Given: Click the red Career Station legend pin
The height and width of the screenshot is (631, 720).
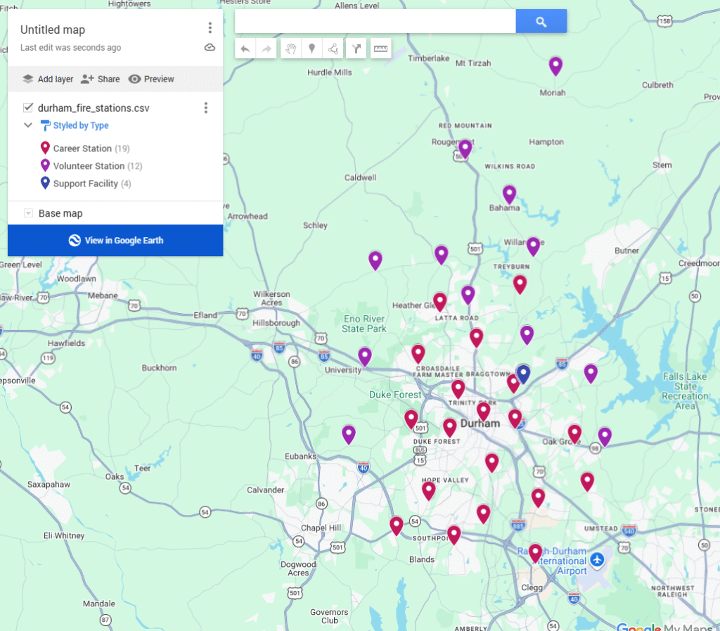Looking at the screenshot, I should pos(45,148).
